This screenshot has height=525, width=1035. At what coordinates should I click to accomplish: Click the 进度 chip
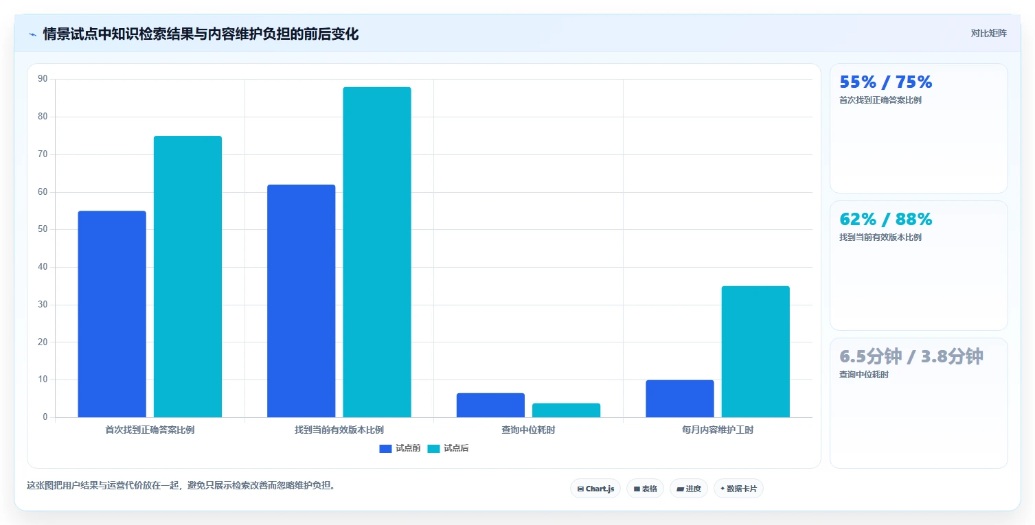688,489
